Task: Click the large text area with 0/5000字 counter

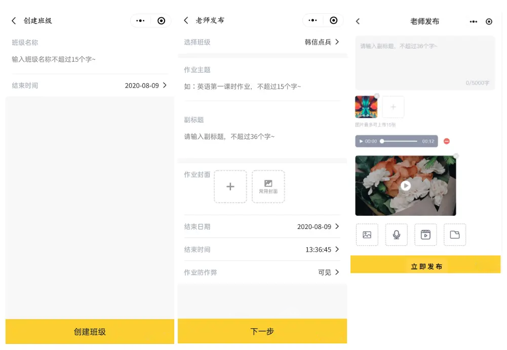Action: tap(425, 63)
